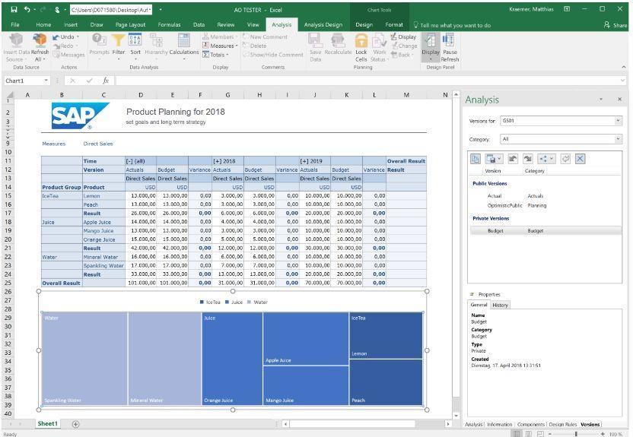The image size is (633, 437).
Task: Click the Refresh All cube icon
Action: click(x=40, y=40)
